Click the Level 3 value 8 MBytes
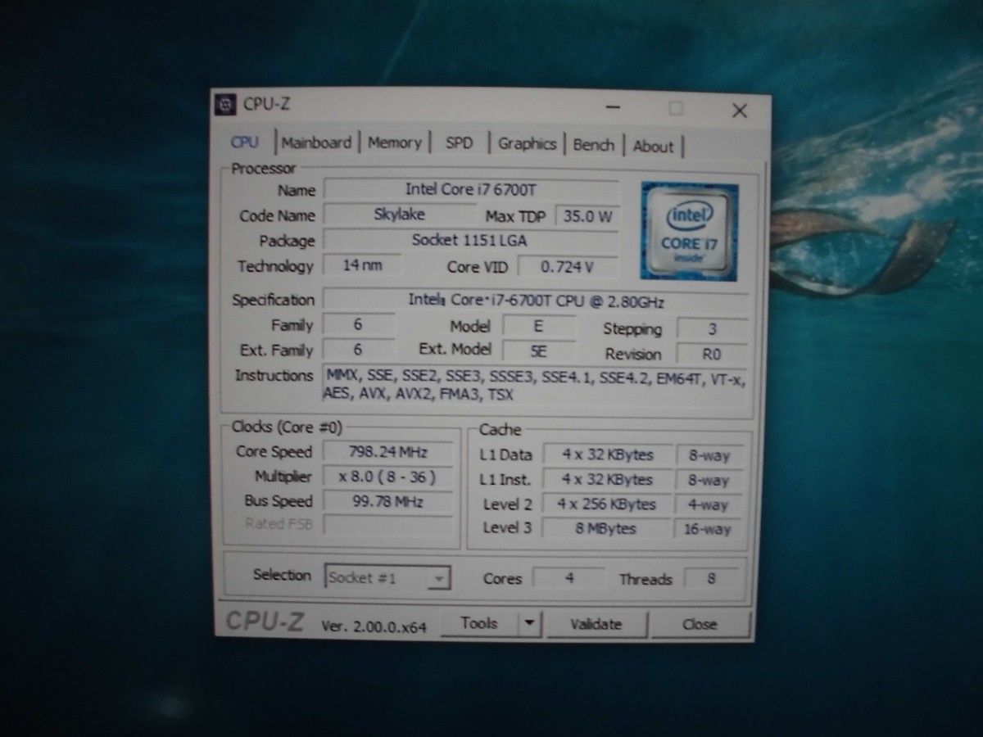 607,528
